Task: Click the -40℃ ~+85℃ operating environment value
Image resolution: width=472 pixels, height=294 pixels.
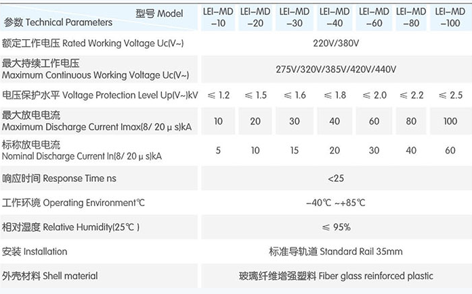Action: 336,203
